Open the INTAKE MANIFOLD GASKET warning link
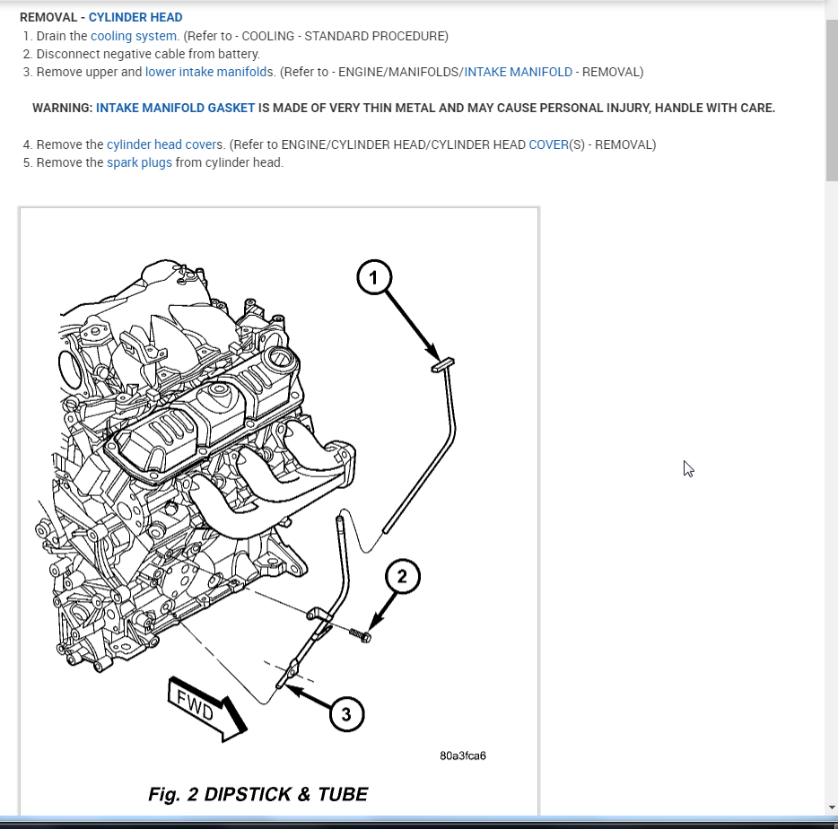The image size is (838, 829). coord(175,108)
